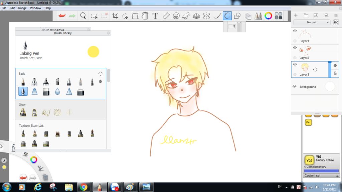
Task: Select the Crop tool
Action: click(x=115, y=16)
